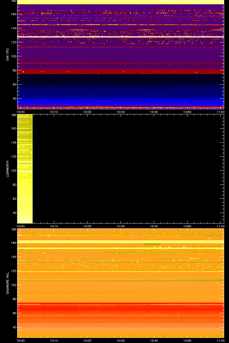Select 10:40 tick under Learmonth panel
This screenshot has height=343, width=229.
point(154,226)
